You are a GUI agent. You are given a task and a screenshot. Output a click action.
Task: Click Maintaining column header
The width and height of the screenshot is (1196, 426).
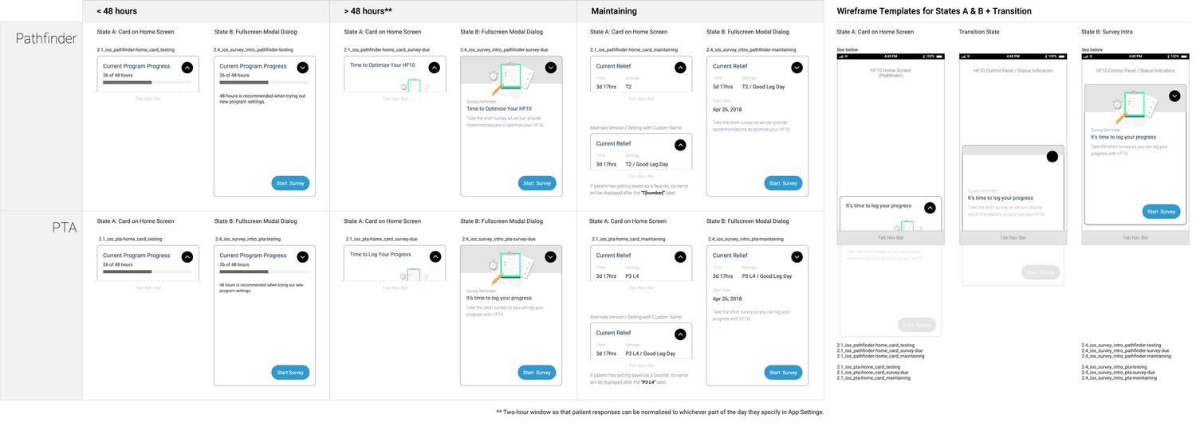pos(614,11)
